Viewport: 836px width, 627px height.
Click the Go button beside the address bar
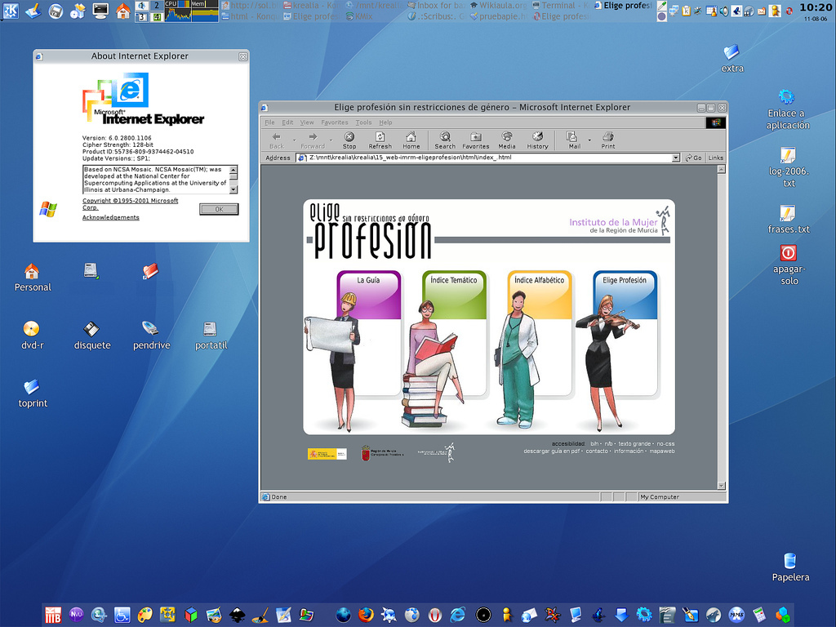click(x=694, y=158)
